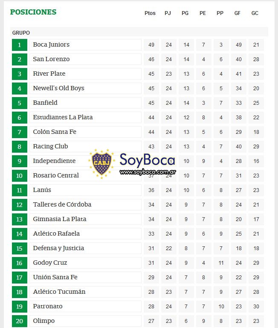The image size is (278, 328).
Task: Sort by the Ptos column header
Action: tap(150, 13)
